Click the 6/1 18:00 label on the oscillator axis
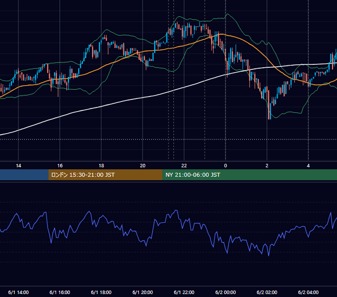337x297 pixels. (101, 292)
